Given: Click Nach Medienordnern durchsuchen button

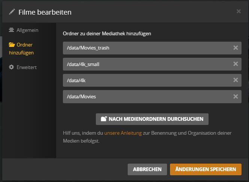Looking at the screenshot, I should click(x=152, y=119).
